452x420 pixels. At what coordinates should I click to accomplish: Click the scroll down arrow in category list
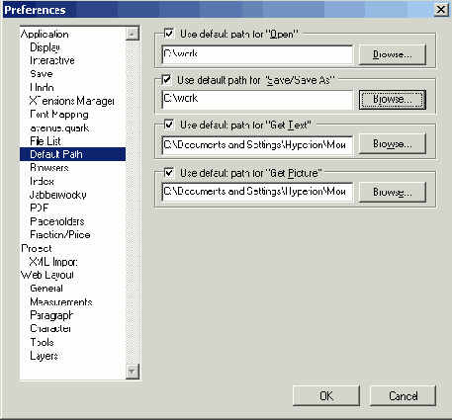133,372
